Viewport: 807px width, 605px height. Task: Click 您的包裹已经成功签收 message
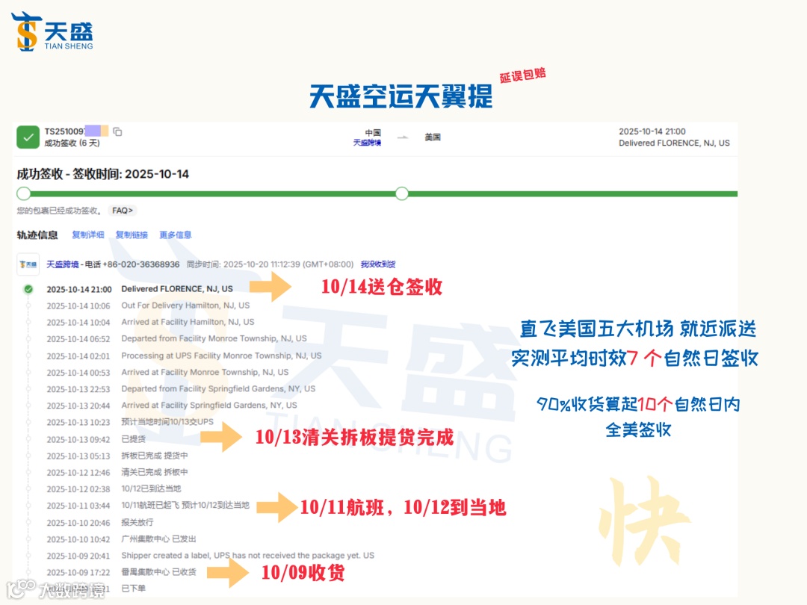coord(60,211)
